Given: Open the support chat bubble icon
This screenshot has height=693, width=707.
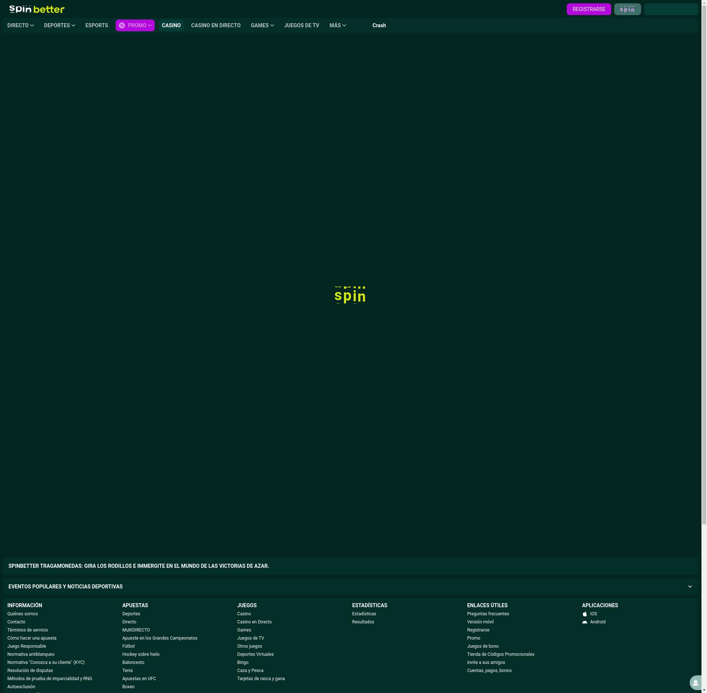Looking at the screenshot, I should (x=695, y=683).
